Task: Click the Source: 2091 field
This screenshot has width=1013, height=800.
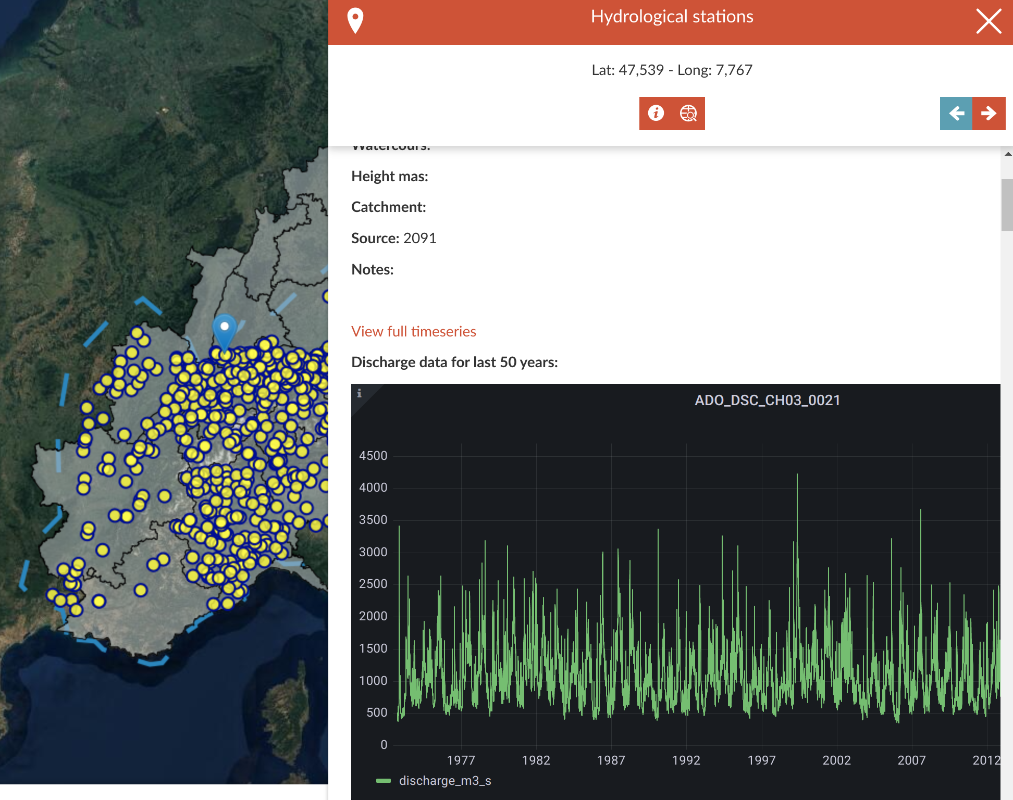Action: point(393,238)
